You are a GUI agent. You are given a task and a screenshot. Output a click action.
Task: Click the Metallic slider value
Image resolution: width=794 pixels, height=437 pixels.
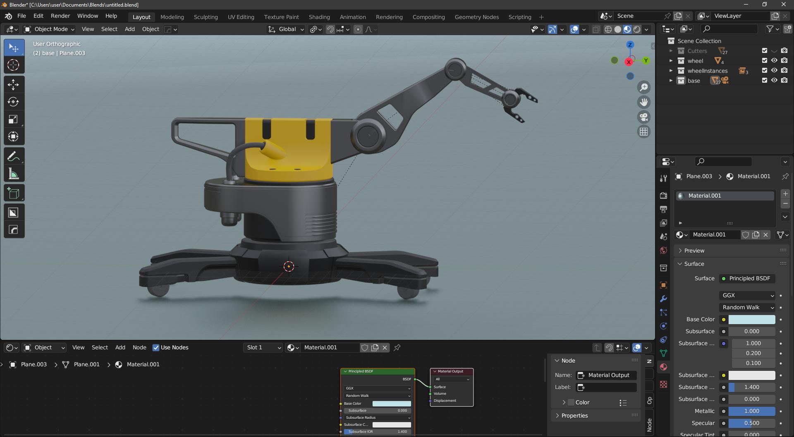pos(751,411)
